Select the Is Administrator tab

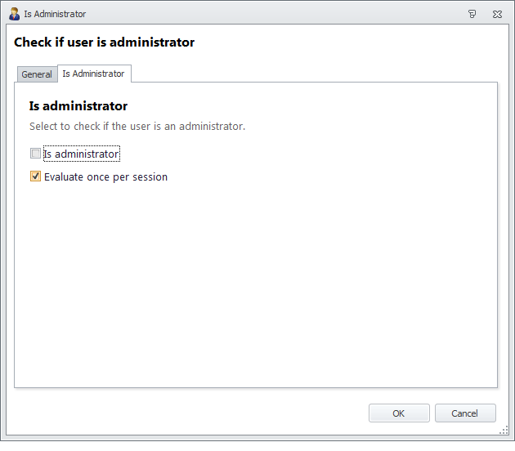coord(93,74)
